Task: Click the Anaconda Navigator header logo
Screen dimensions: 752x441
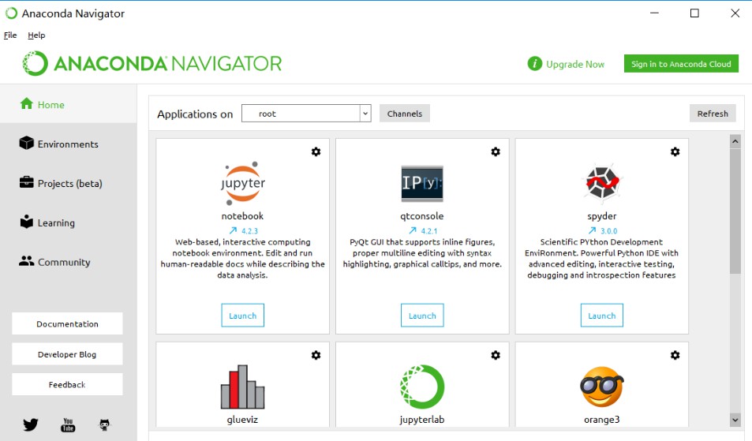Action: click(152, 63)
